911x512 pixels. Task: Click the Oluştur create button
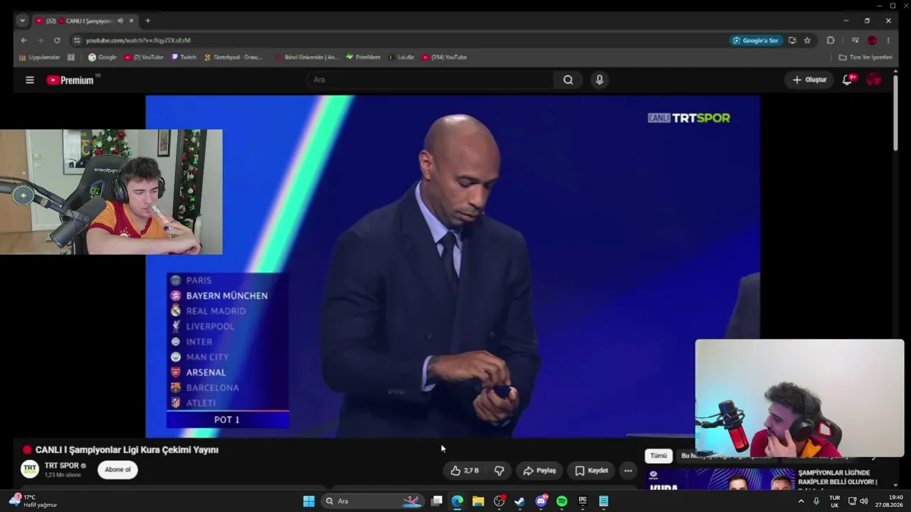click(810, 80)
